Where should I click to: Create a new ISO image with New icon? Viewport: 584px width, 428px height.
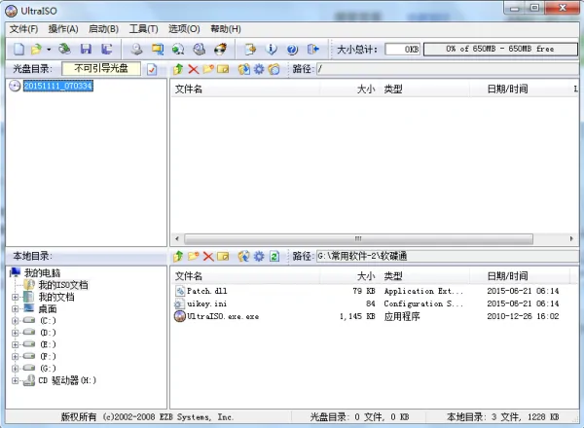coord(19,50)
